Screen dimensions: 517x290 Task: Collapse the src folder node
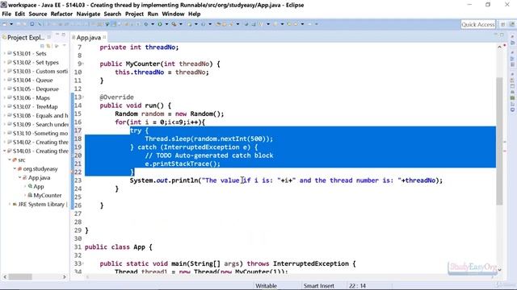tap(10, 160)
